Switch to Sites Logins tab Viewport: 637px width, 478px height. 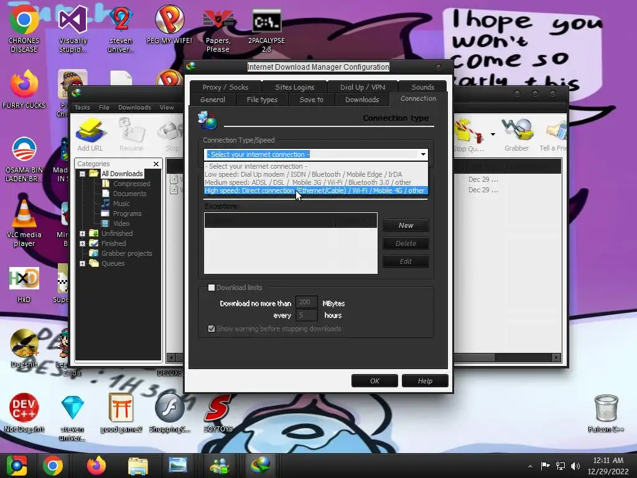(294, 87)
